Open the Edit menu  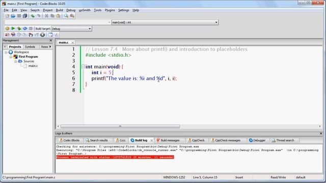point(14,10)
